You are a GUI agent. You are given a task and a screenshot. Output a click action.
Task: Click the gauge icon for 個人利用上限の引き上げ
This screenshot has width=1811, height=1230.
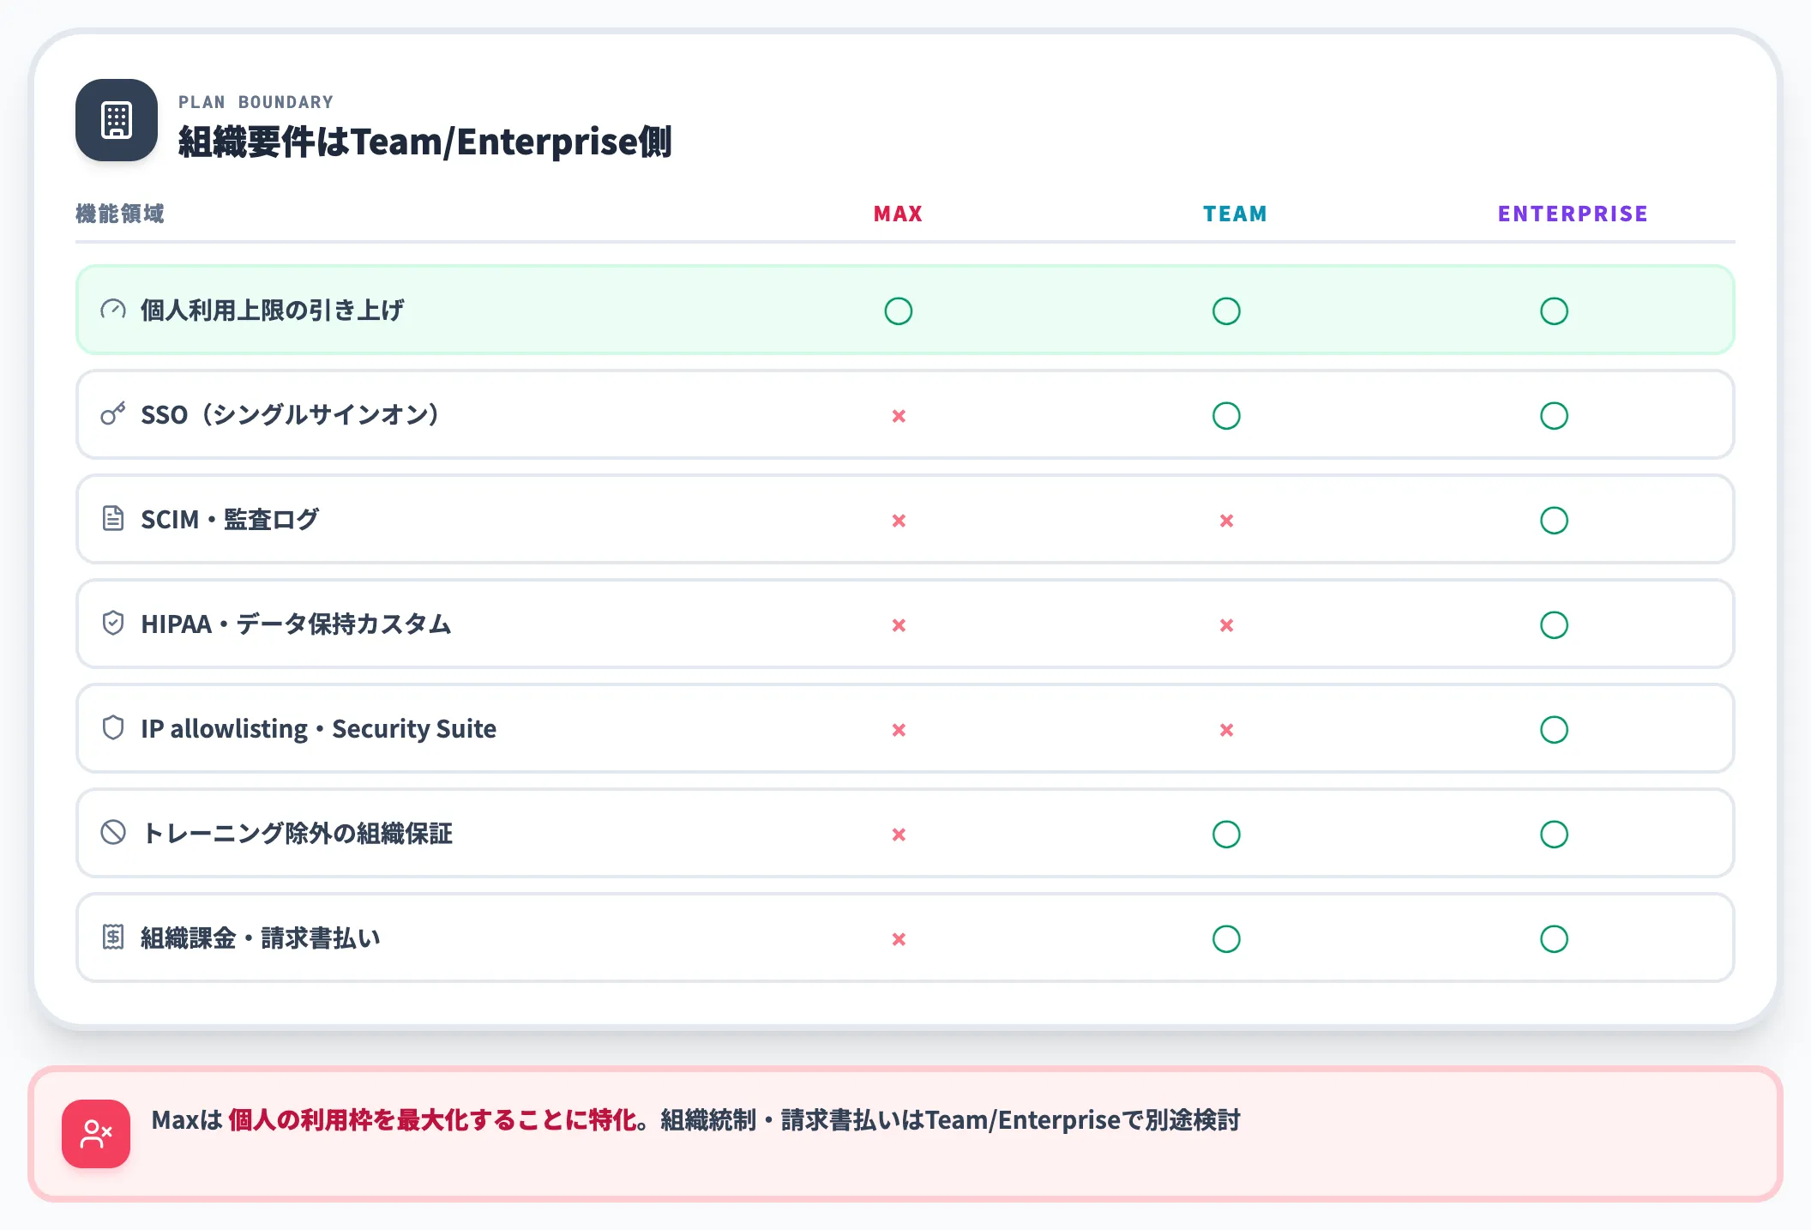pos(113,310)
